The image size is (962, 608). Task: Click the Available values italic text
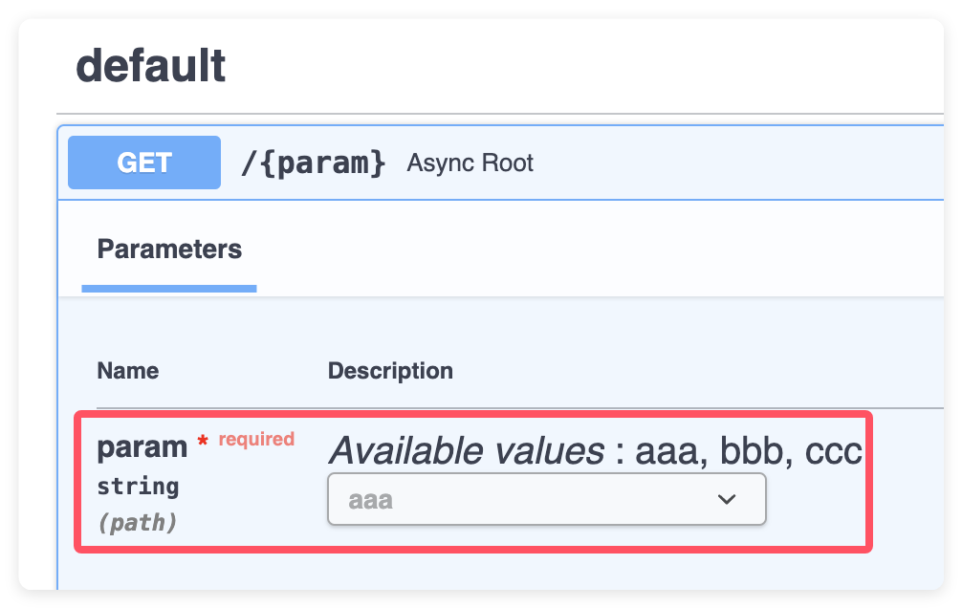tap(467, 449)
